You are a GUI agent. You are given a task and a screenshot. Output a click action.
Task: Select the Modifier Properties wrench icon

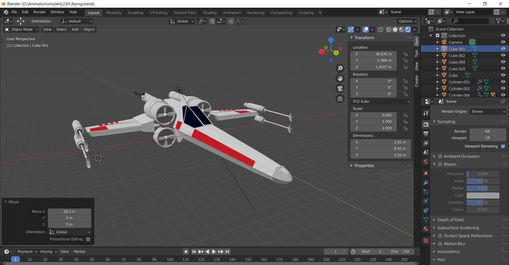[426, 183]
